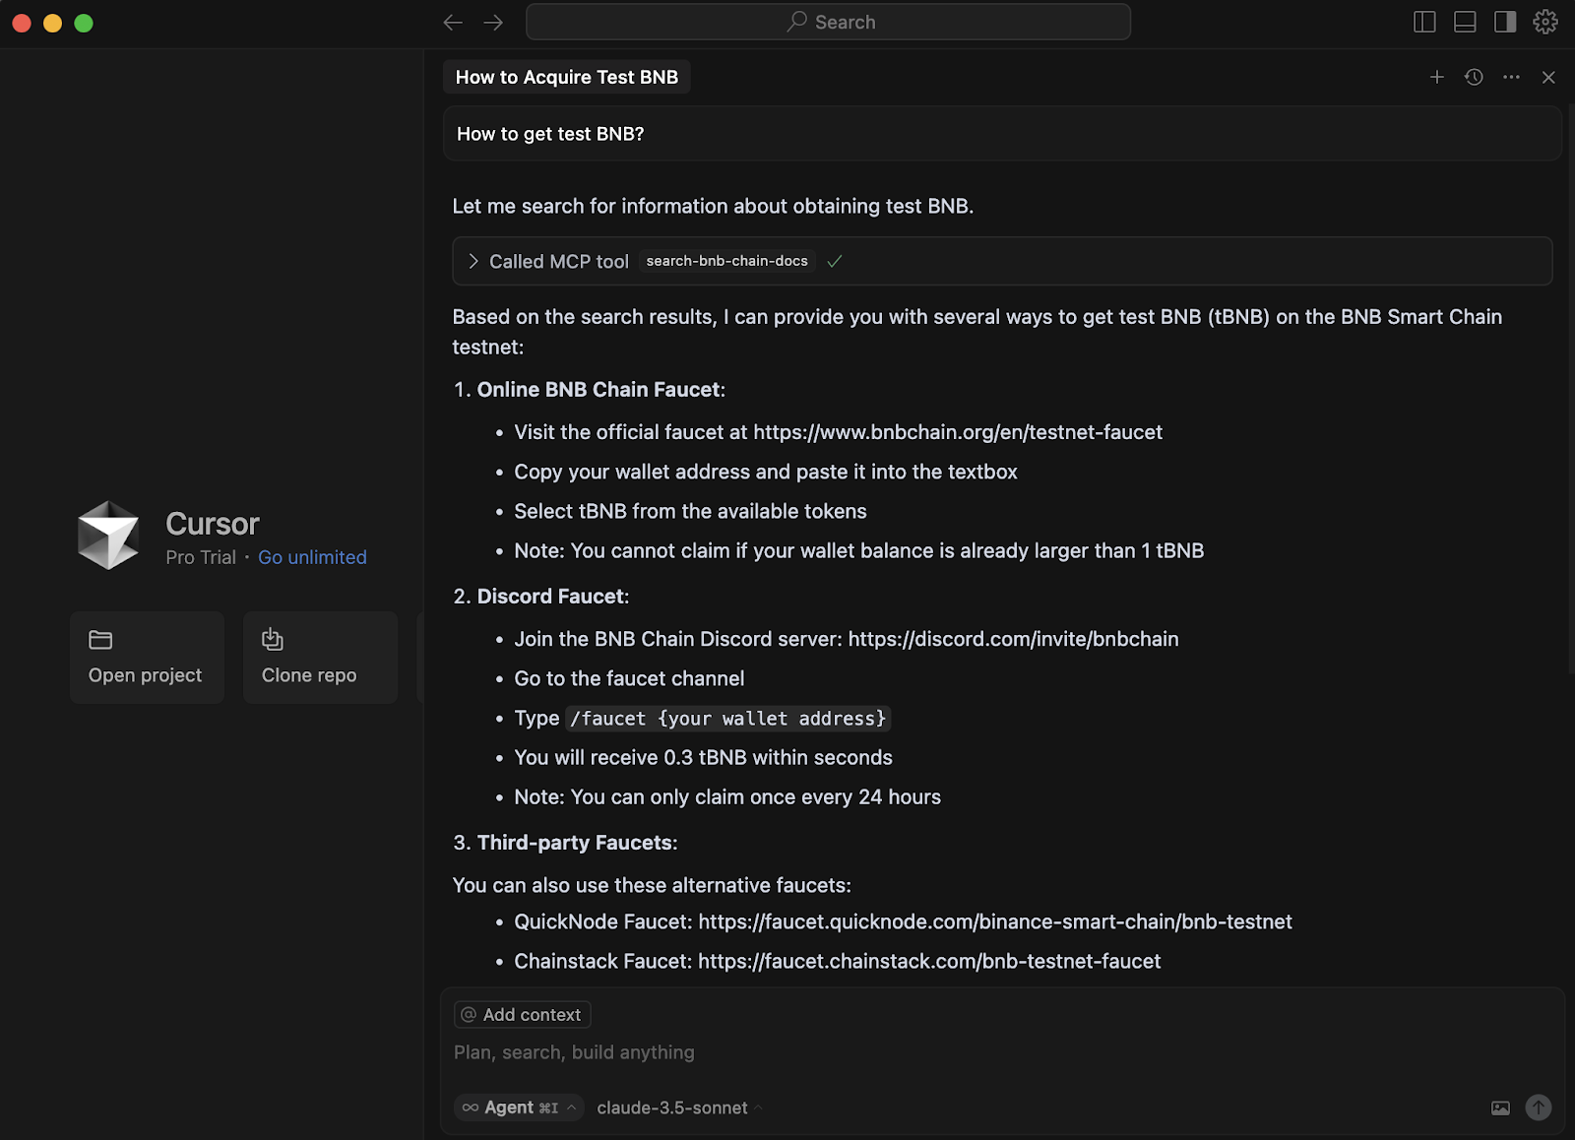
Task: Click the macOS green fullscreen window button
Action: (x=84, y=23)
